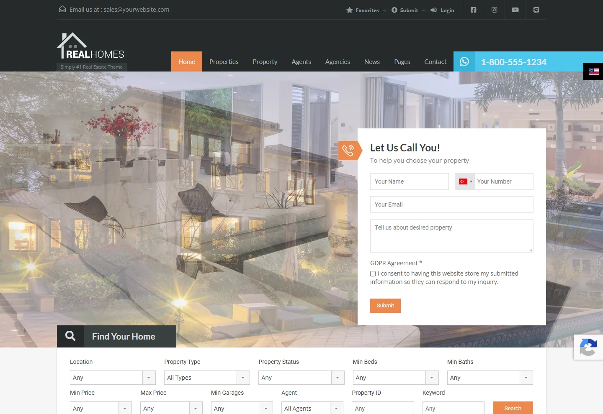The width and height of the screenshot is (603, 414).
Task: Open the Min Price dropdown
Action: coord(101,408)
